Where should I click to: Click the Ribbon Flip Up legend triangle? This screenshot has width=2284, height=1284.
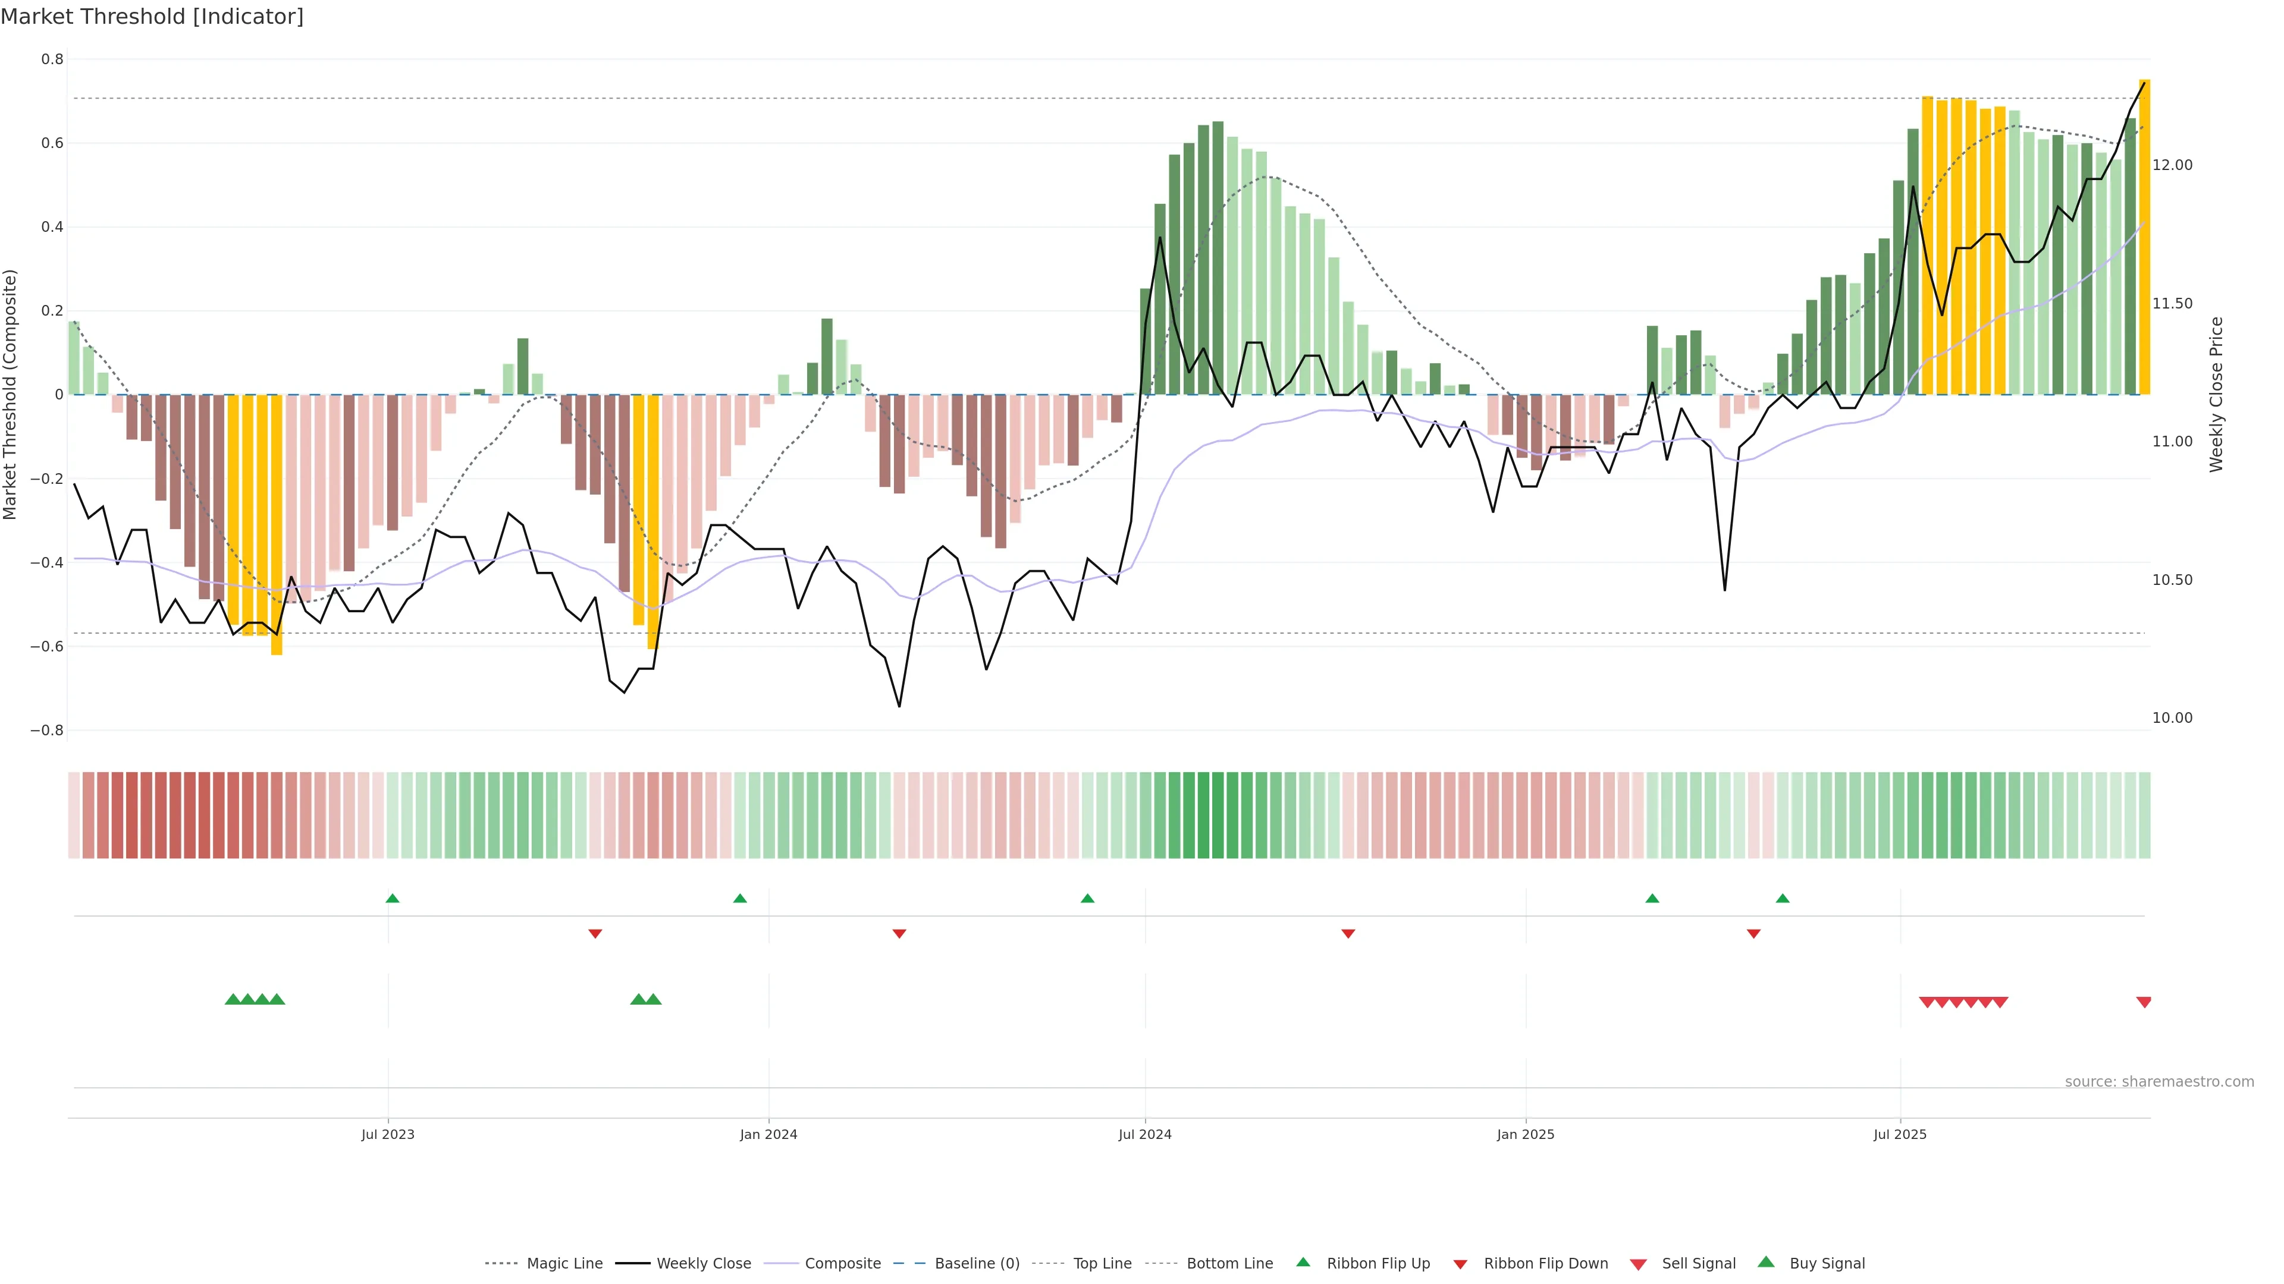pyautogui.click(x=1303, y=1262)
